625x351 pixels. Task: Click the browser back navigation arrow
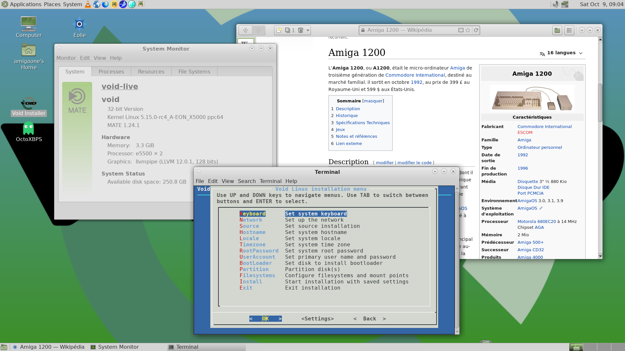245,30
